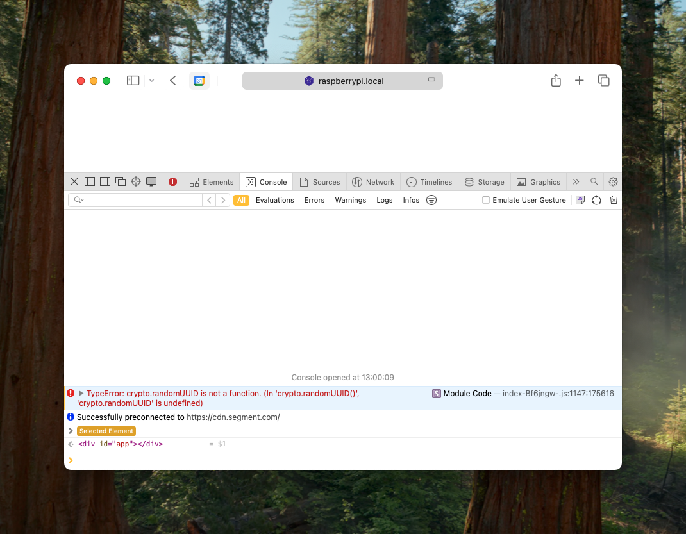Image resolution: width=686 pixels, height=534 pixels.
Task: Toggle the Warnings filter in console
Action: pos(350,200)
